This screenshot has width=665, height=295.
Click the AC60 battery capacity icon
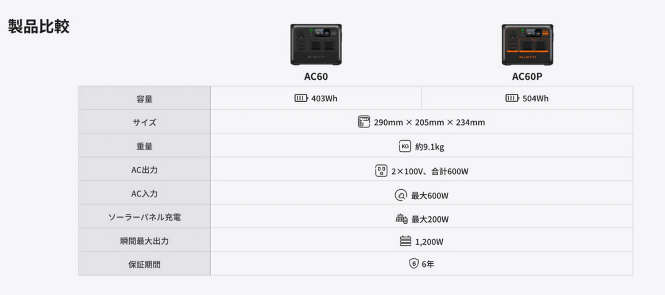point(301,98)
